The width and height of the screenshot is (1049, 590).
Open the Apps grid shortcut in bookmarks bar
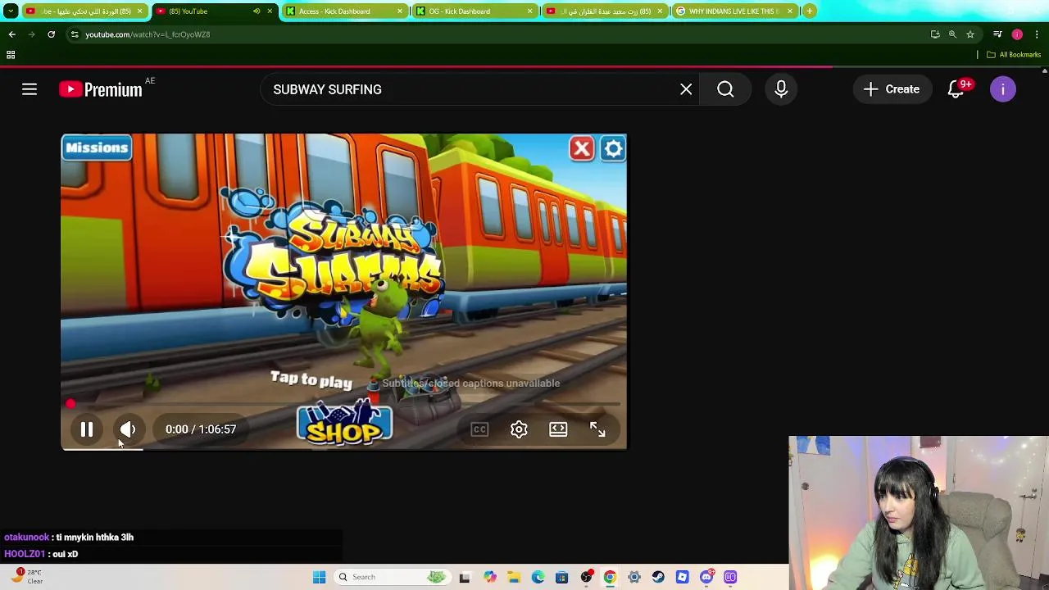click(x=11, y=55)
